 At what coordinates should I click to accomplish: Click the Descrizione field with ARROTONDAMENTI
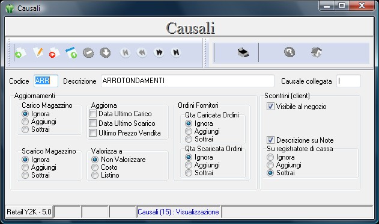[x=187, y=81]
